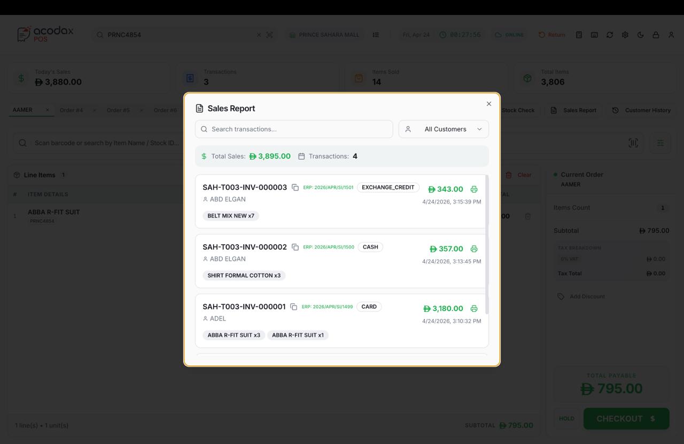The width and height of the screenshot is (684, 444).
Task: Select the EXCHANGE_CREDIT payment tag
Action: 388,188
